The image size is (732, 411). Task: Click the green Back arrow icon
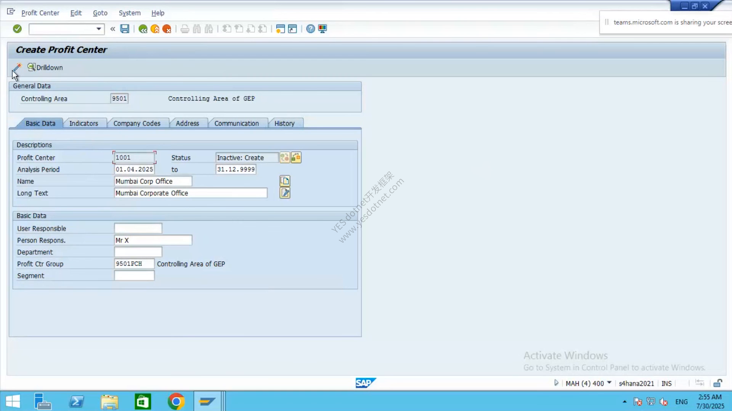point(143,29)
